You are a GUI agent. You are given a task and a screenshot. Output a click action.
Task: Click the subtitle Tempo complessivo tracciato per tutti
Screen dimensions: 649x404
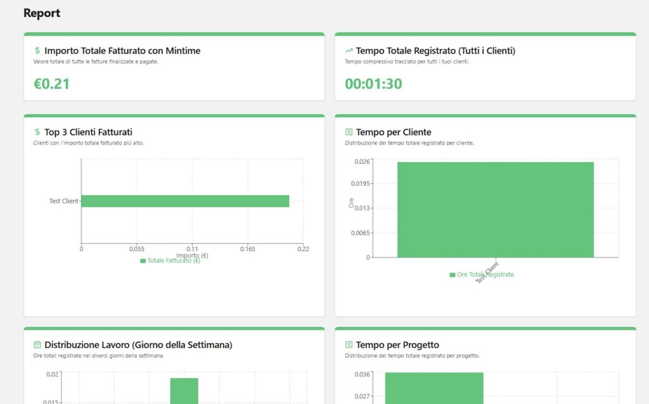click(x=407, y=62)
